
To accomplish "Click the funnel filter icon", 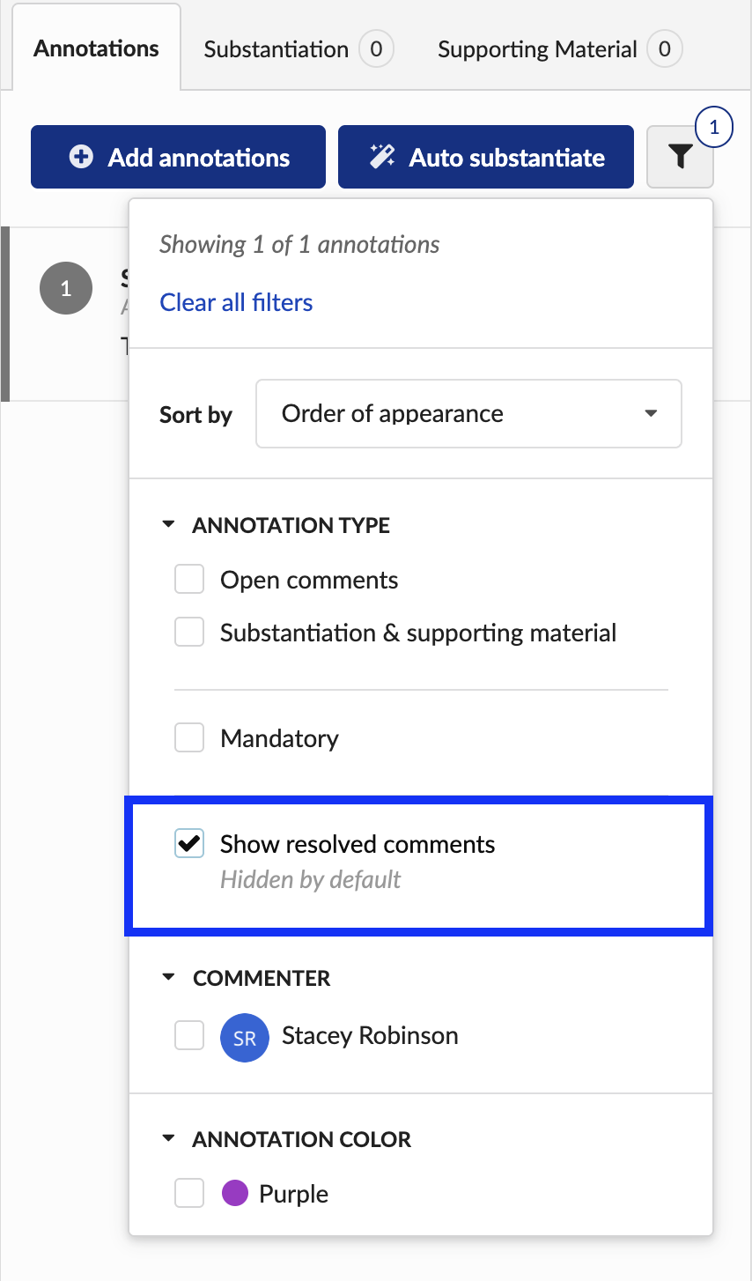I will (680, 157).
